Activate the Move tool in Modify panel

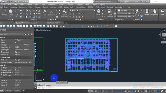point(27,10)
